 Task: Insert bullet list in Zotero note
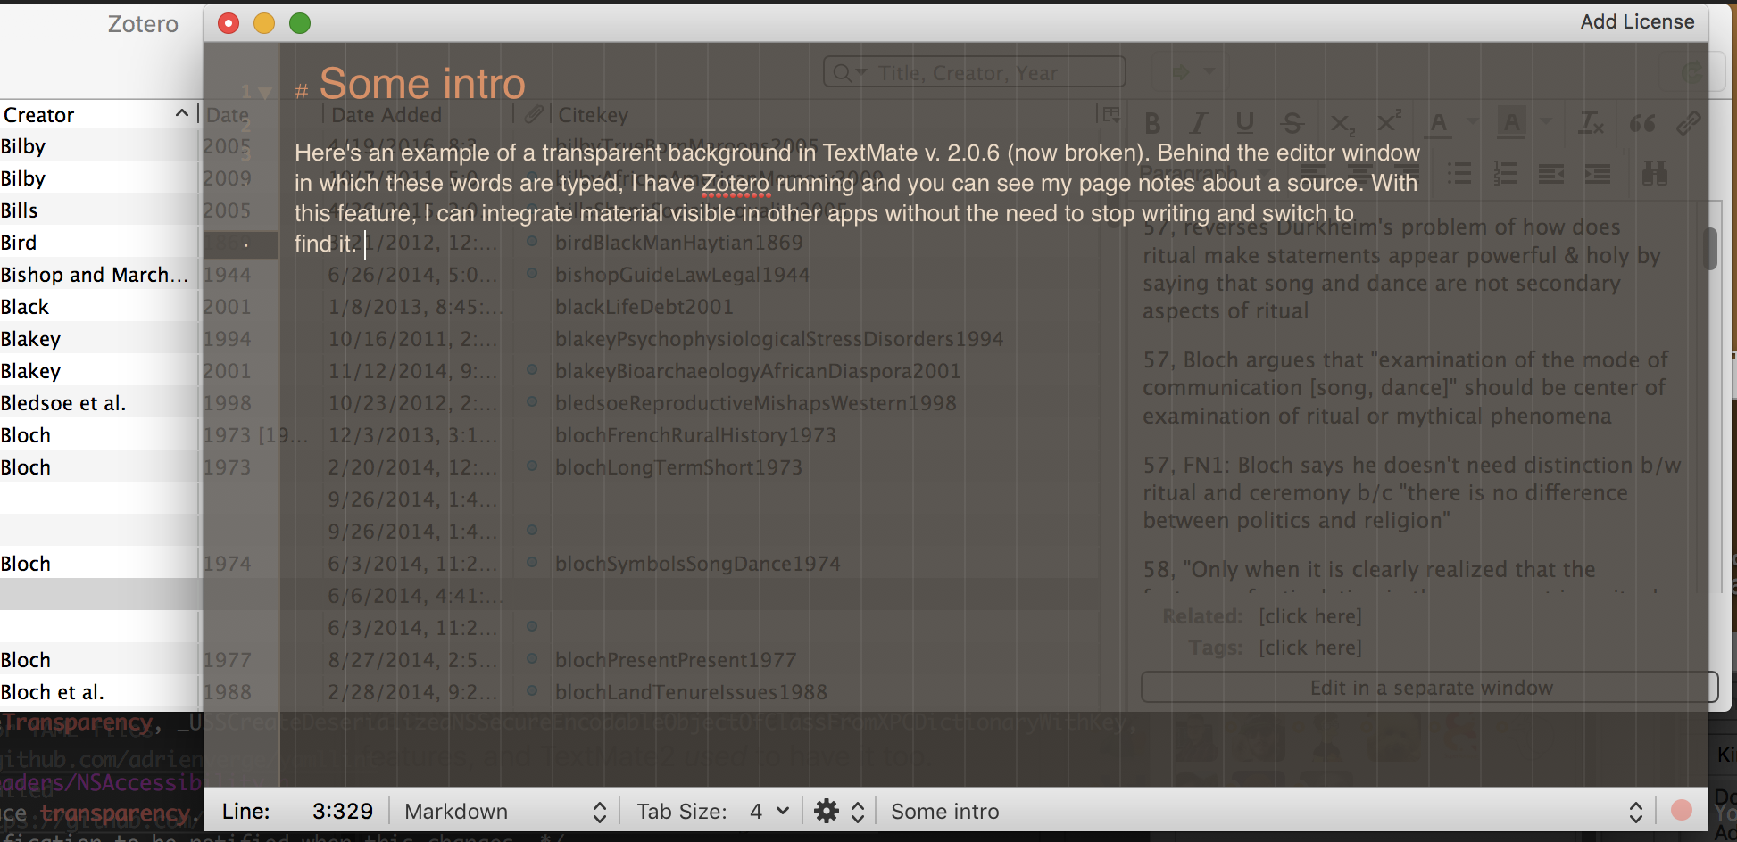[1459, 173]
